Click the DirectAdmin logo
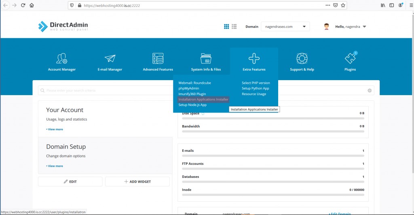 point(63,26)
